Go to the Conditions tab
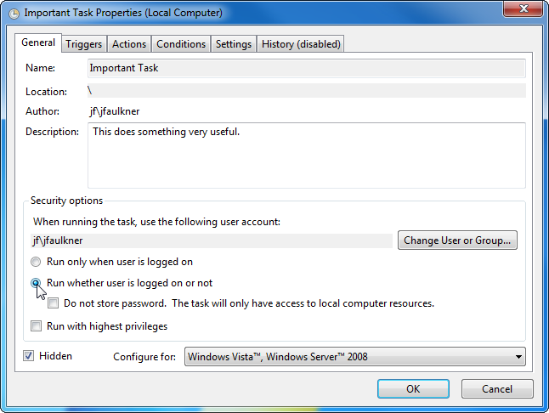 [181, 44]
